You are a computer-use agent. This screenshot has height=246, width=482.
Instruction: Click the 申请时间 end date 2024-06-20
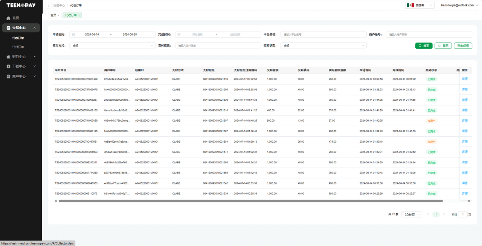[130, 35]
